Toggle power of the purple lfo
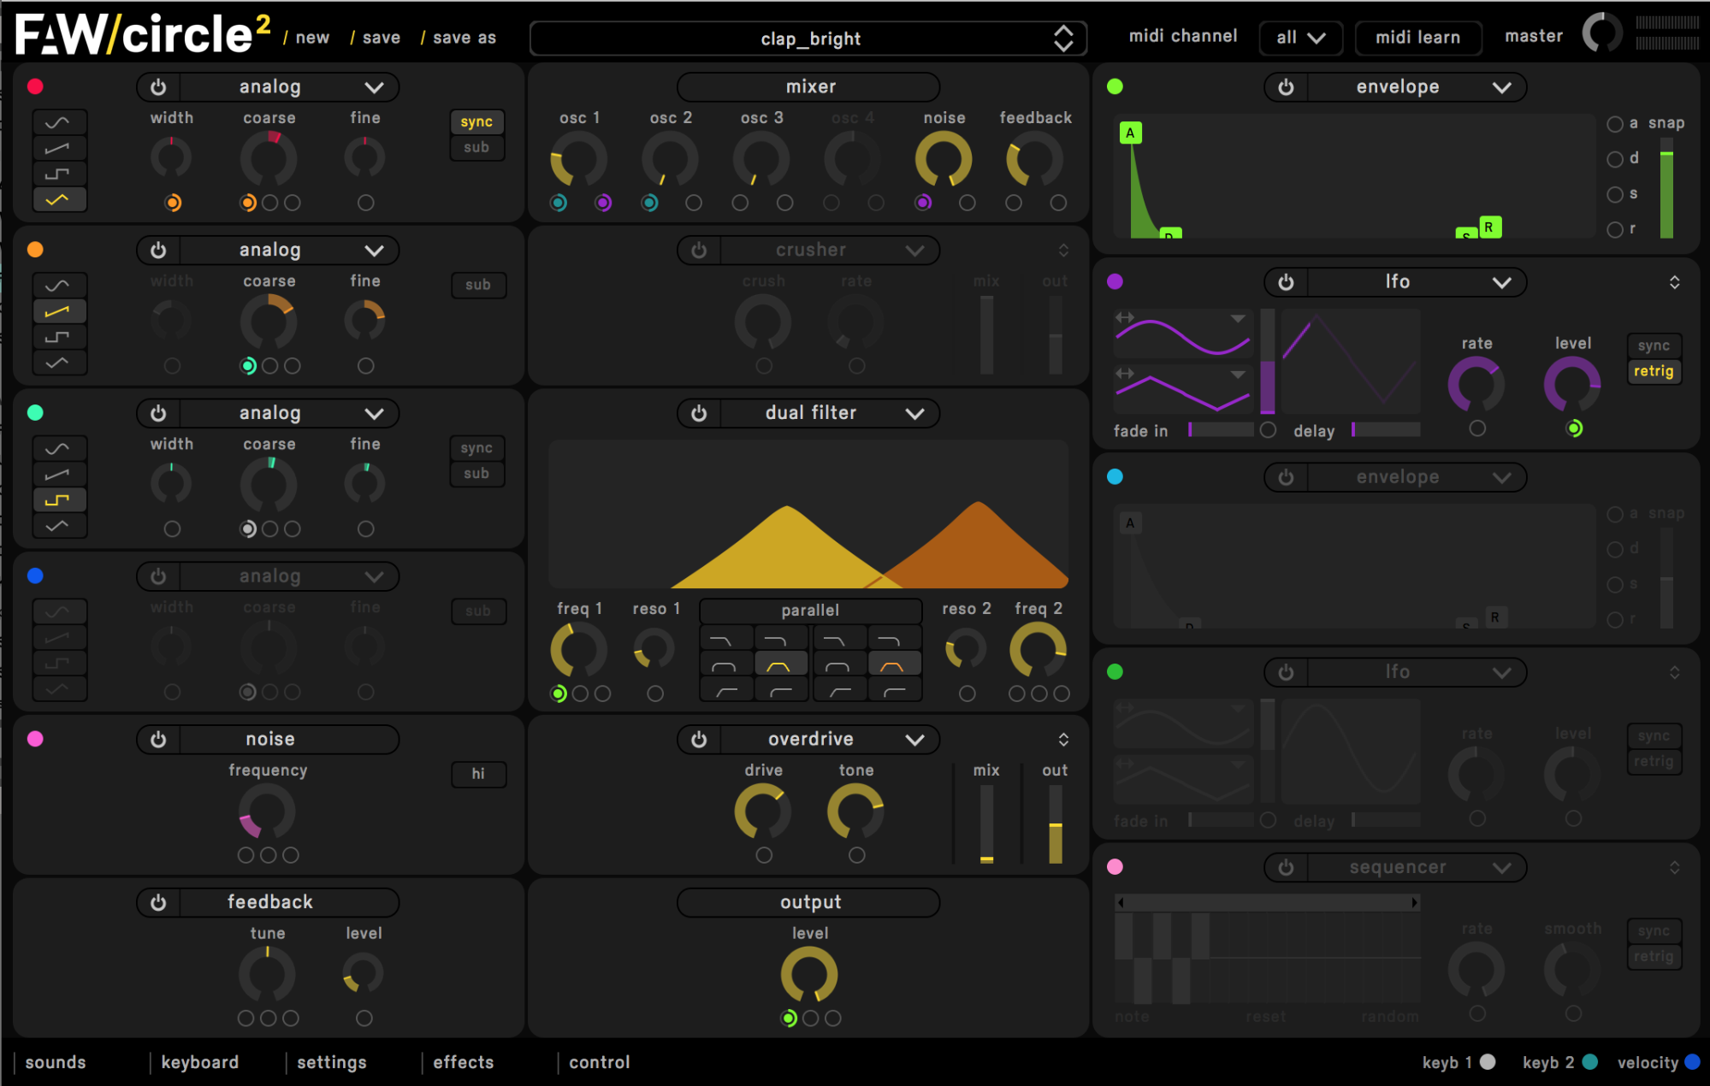 point(1286,282)
